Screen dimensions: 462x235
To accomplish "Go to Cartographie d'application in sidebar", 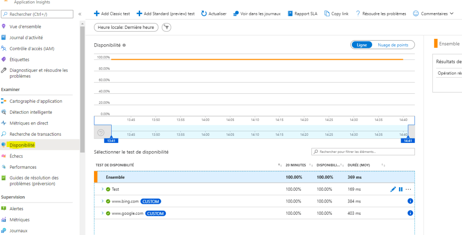I will point(39,101).
